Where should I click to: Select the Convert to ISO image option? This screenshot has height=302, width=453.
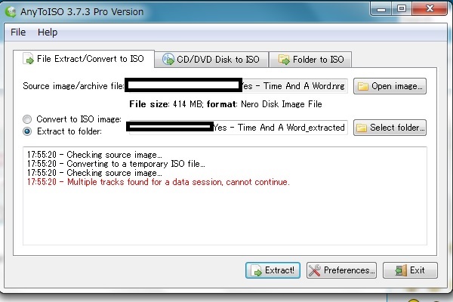28,119
